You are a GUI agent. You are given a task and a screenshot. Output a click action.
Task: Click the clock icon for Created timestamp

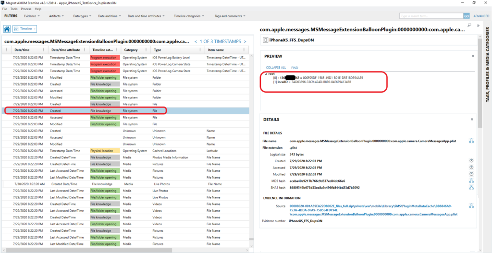tap(471, 161)
